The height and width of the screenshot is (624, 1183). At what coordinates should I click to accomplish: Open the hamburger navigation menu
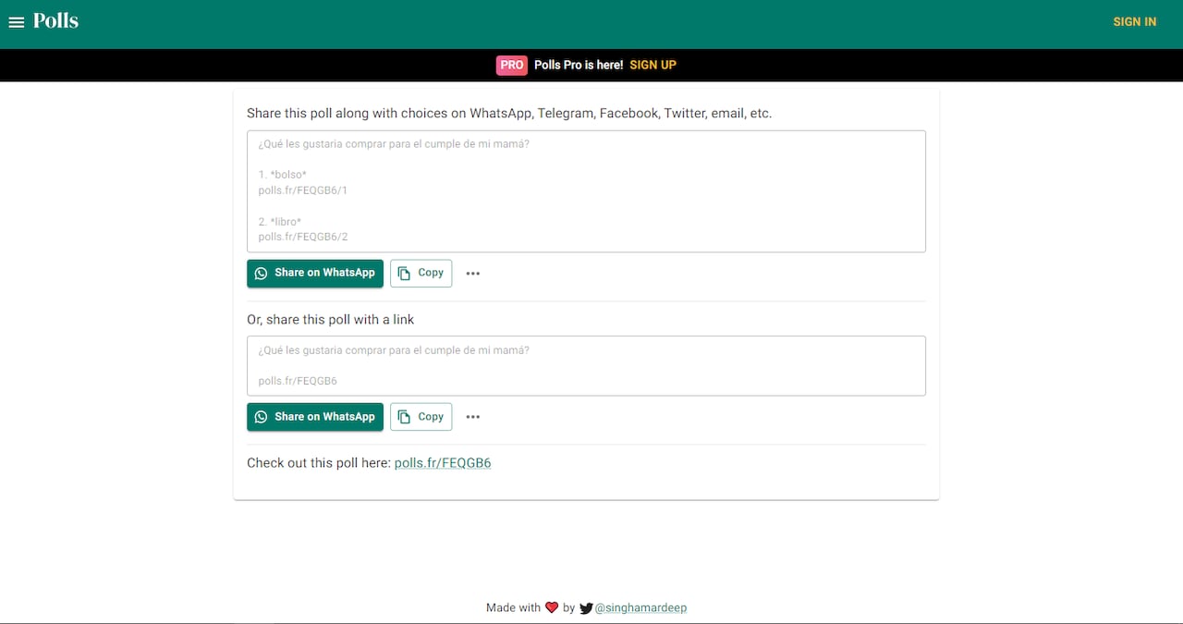[17, 22]
